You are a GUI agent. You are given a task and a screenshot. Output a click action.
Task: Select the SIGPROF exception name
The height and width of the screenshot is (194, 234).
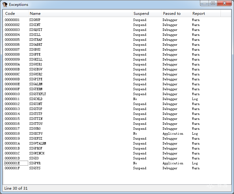36,148
